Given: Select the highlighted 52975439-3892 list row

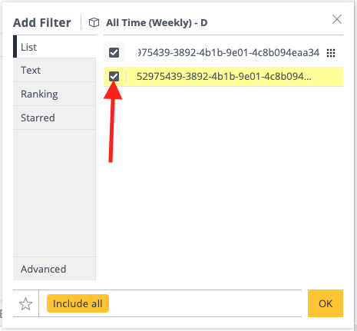Looking at the screenshot, I should (223, 77).
